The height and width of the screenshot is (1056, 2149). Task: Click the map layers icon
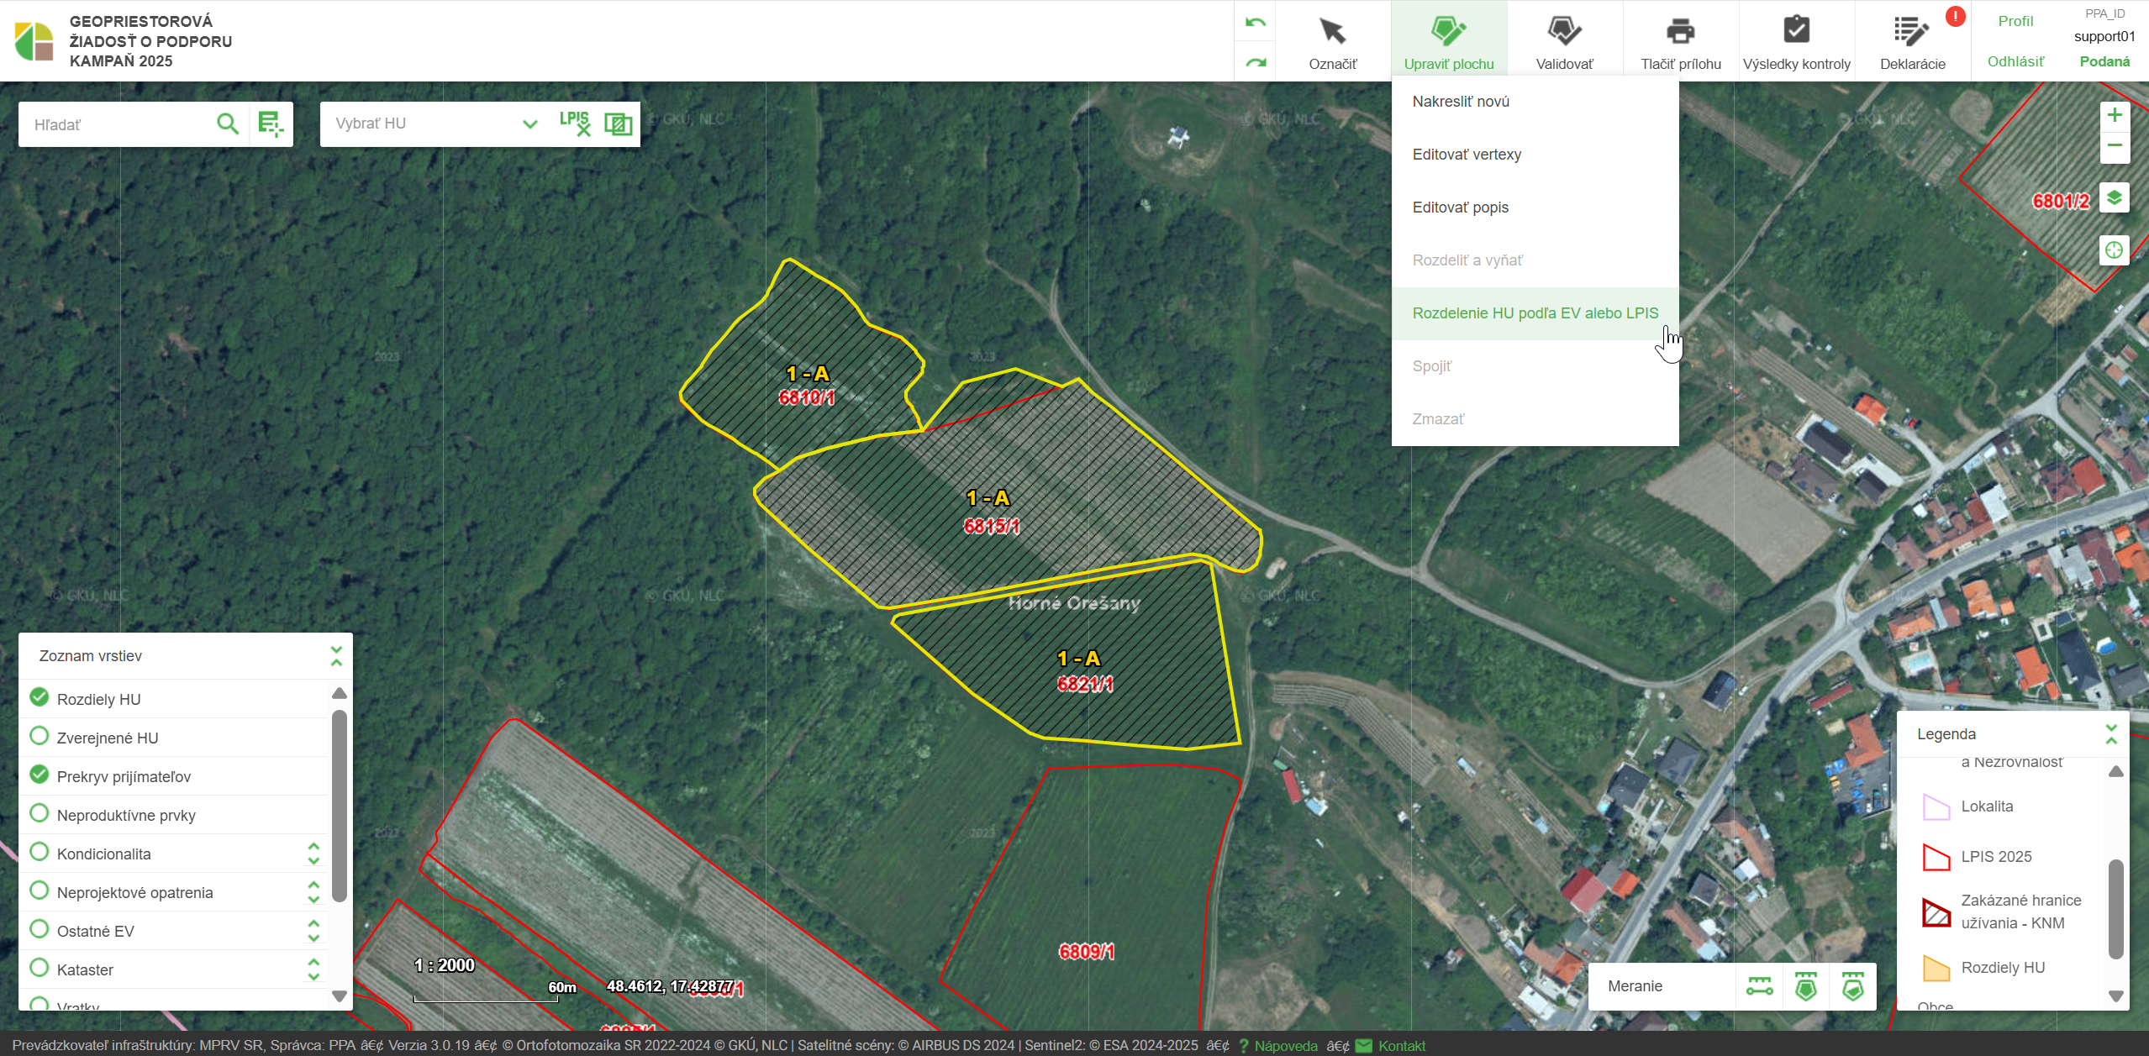2114,198
